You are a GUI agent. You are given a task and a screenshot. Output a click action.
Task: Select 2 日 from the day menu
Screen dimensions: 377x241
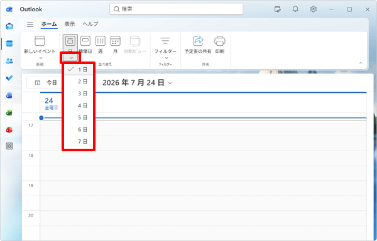(x=79, y=82)
